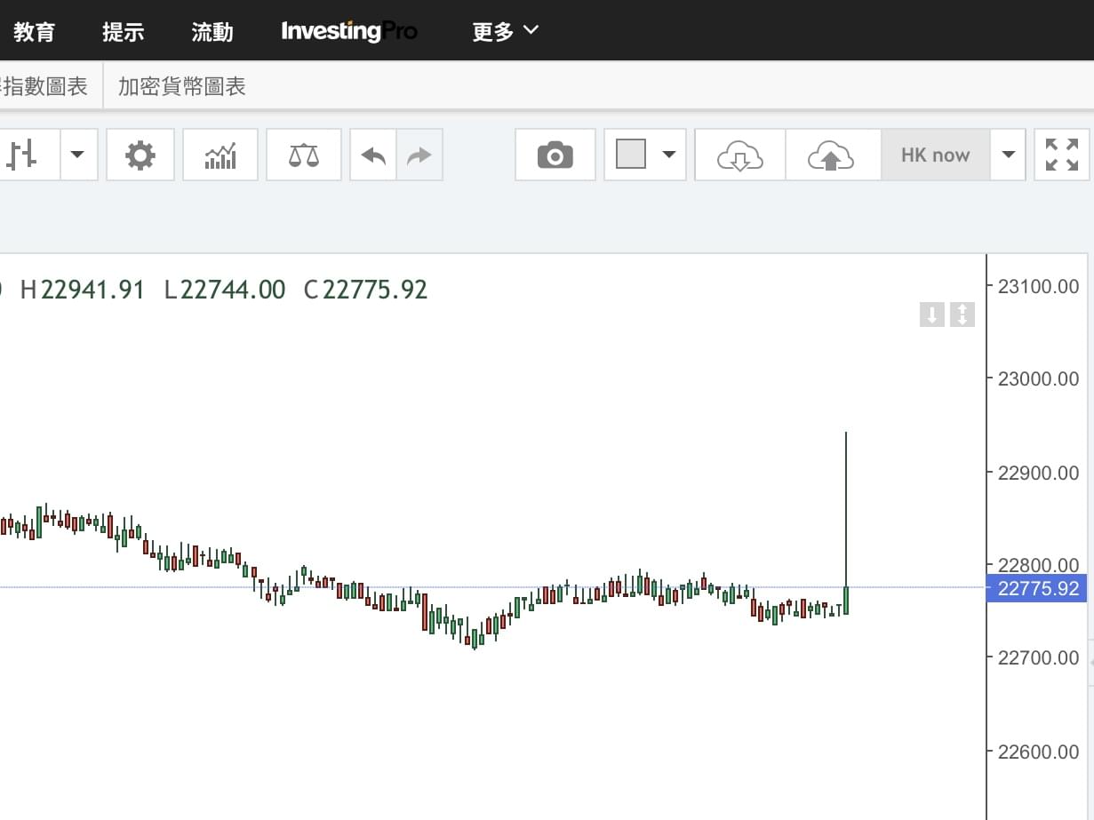Expand the HK now layout dropdown arrow
This screenshot has height=820, width=1094.
1008,155
